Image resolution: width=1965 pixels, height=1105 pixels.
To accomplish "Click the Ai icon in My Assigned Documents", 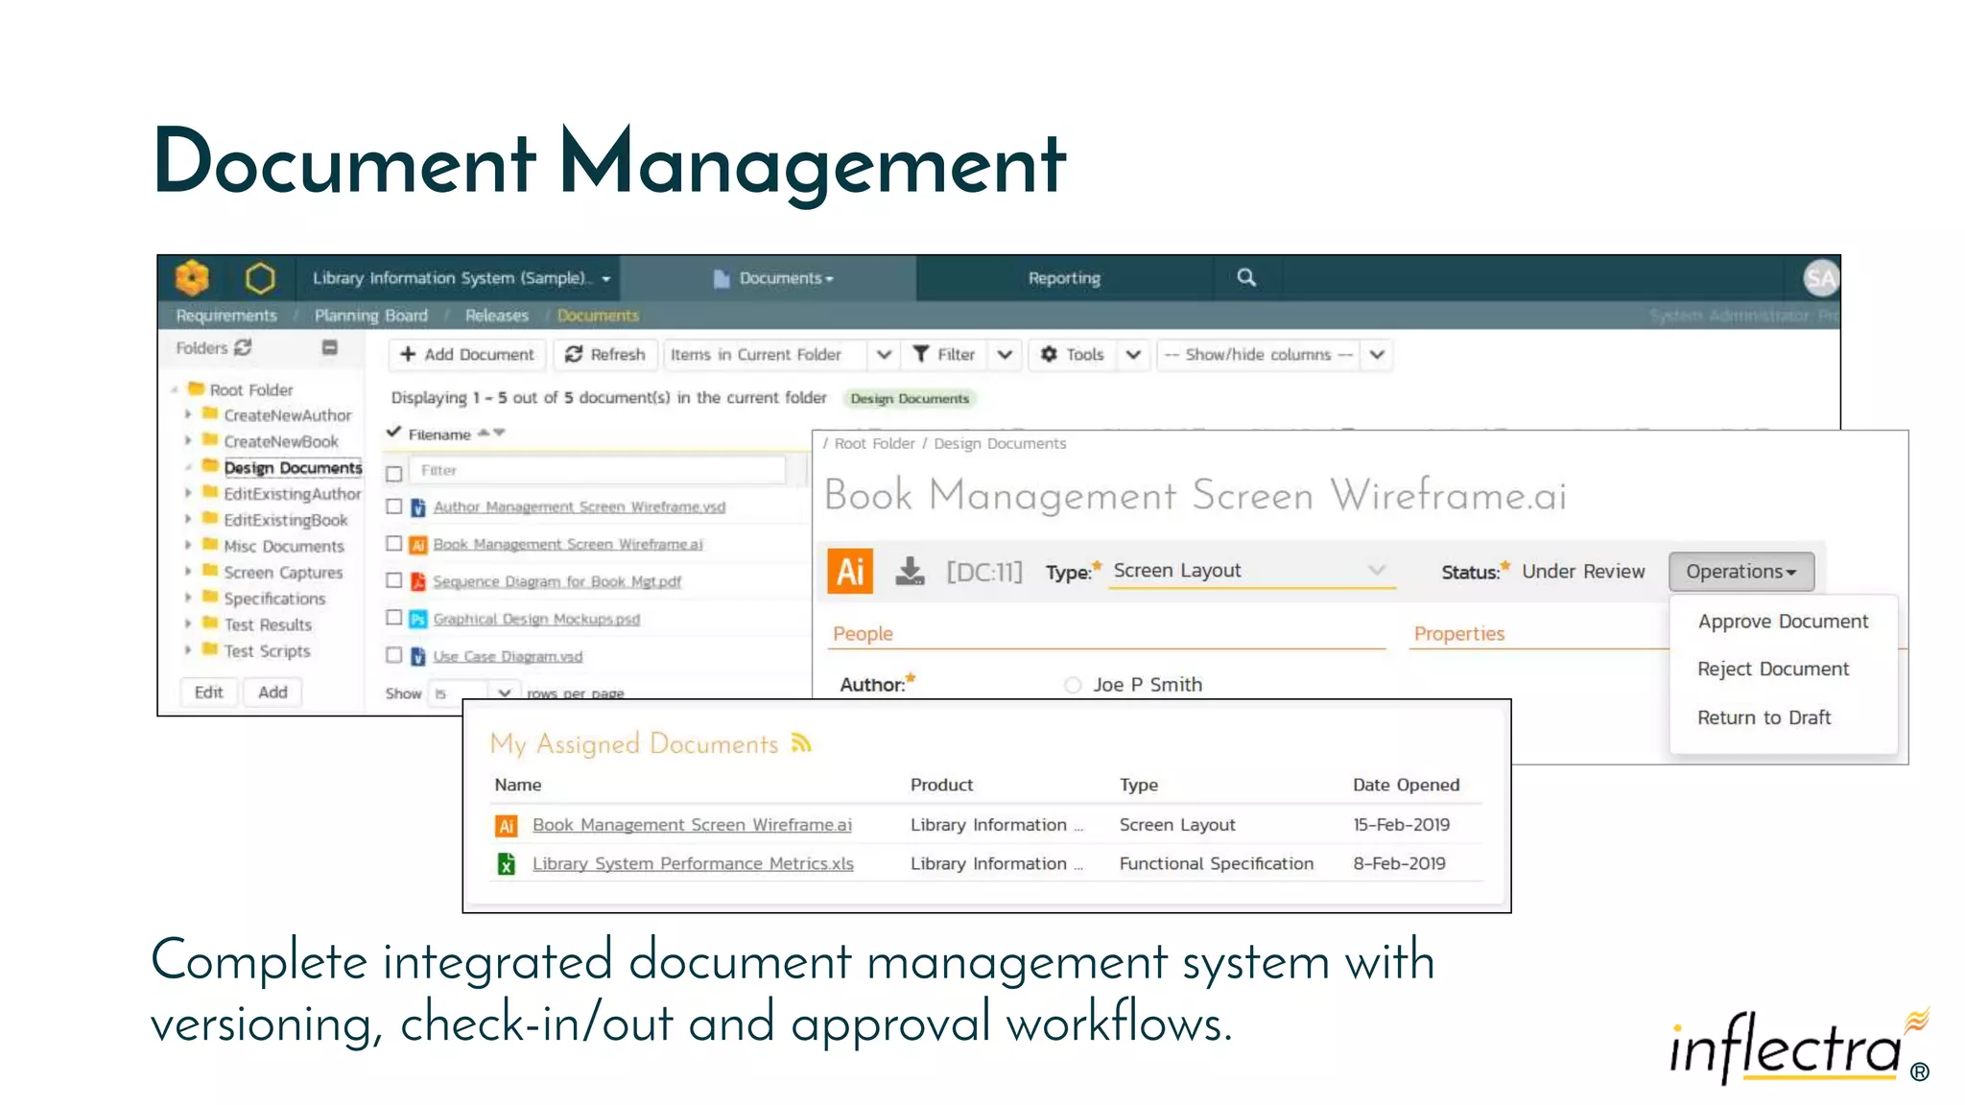I will click(506, 825).
